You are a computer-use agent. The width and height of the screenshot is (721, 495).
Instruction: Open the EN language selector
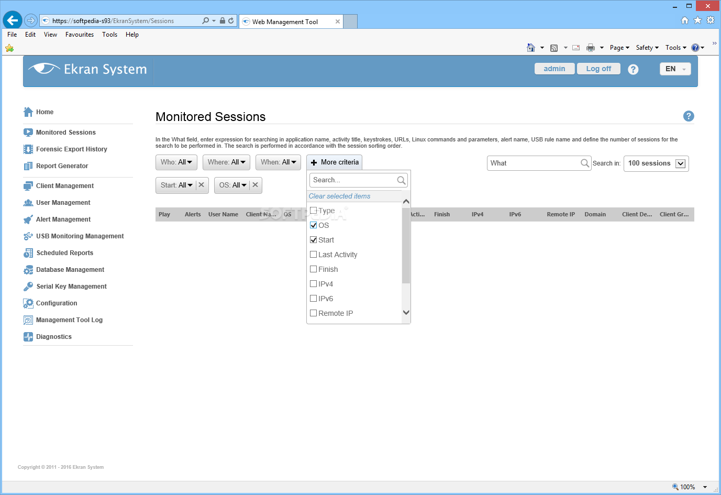click(675, 69)
